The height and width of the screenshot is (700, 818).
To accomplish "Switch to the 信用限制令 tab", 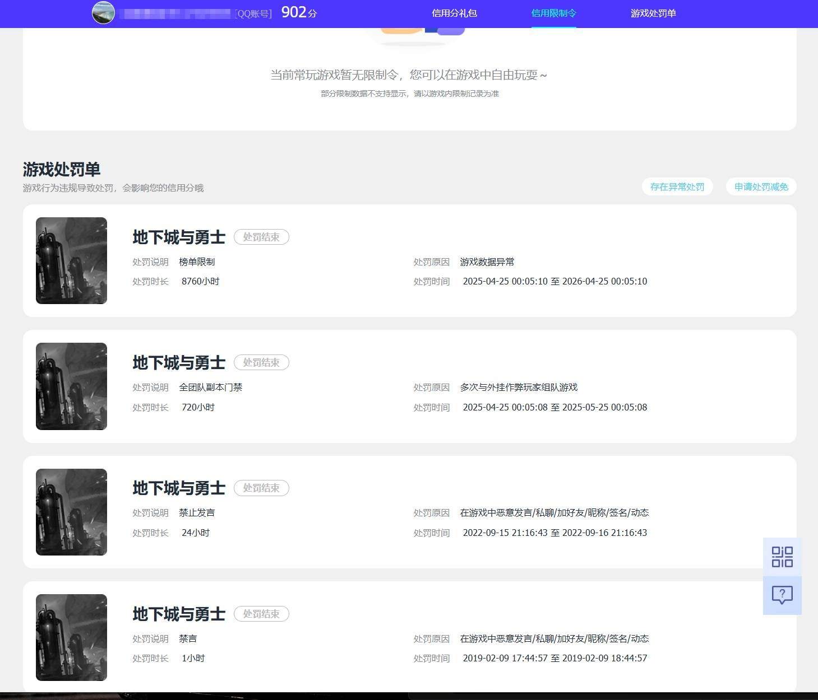I will pyautogui.click(x=553, y=13).
